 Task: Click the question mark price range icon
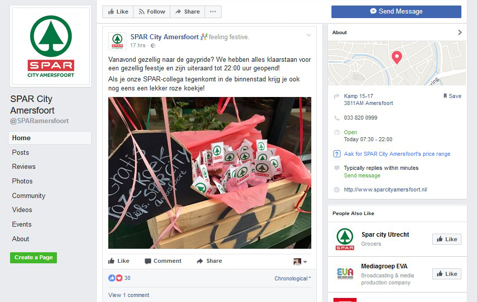point(337,154)
